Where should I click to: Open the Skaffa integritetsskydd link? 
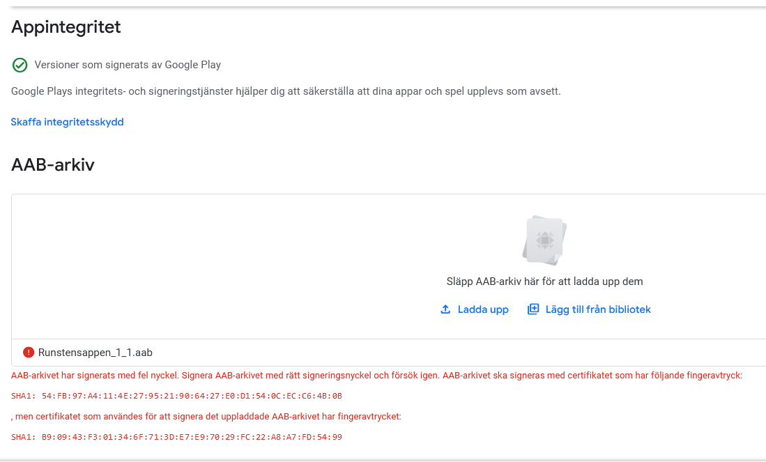67,122
